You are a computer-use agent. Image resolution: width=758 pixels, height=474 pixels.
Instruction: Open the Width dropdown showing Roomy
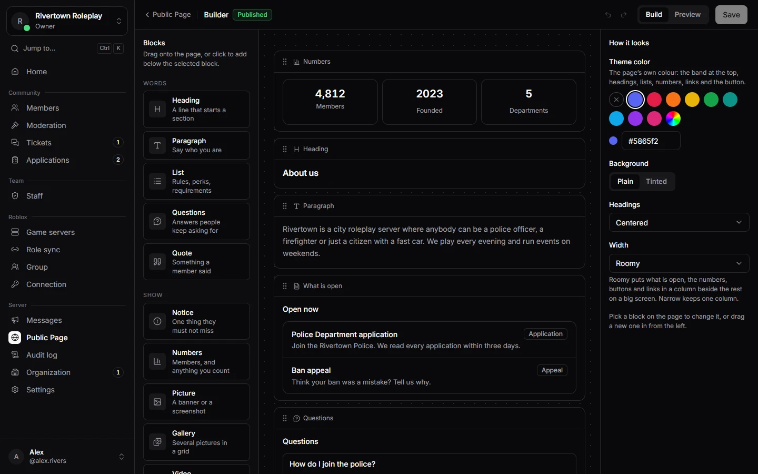[x=679, y=263]
